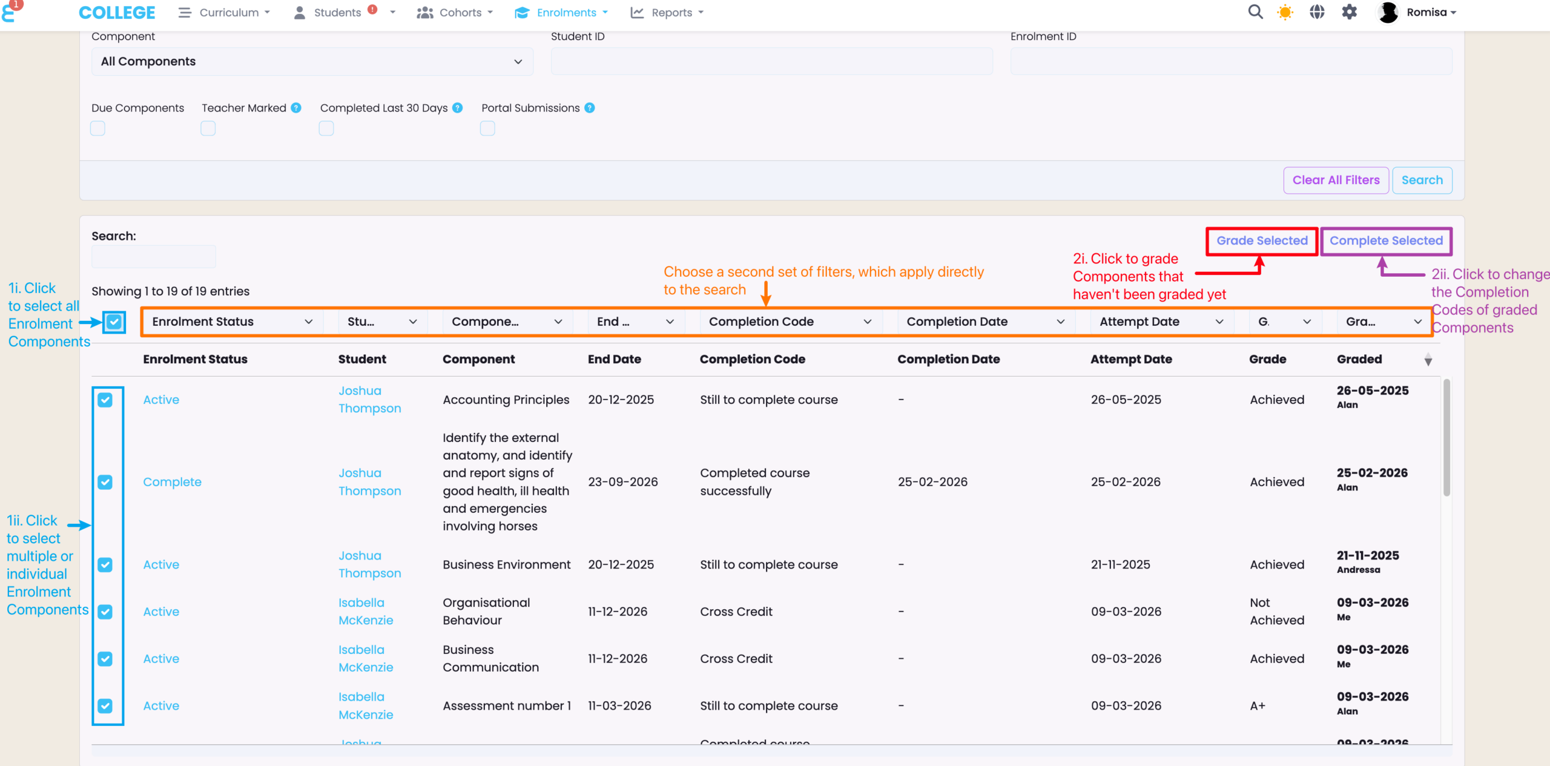Click the Grade Selected button

tap(1262, 241)
